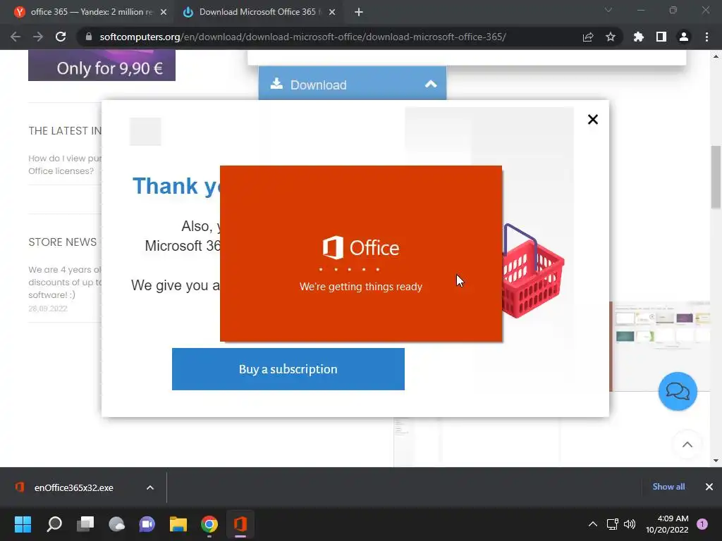Go back to the previous page
Viewport: 722px width, 541px height.
pyautogui.click(x=16, y=37)
